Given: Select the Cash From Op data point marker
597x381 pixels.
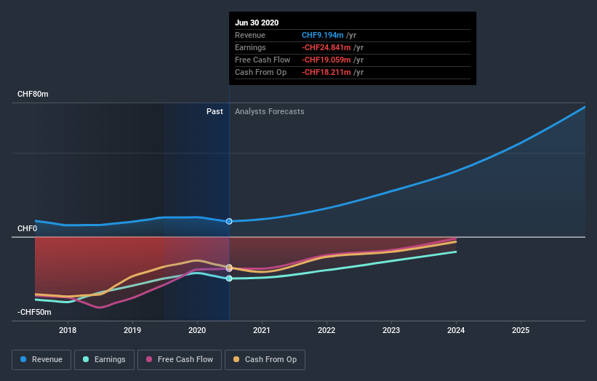Looking at the screenshot, I should click(x=229, y=267).
